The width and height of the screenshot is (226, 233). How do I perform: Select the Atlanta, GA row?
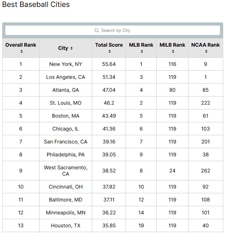click(66, 90)
